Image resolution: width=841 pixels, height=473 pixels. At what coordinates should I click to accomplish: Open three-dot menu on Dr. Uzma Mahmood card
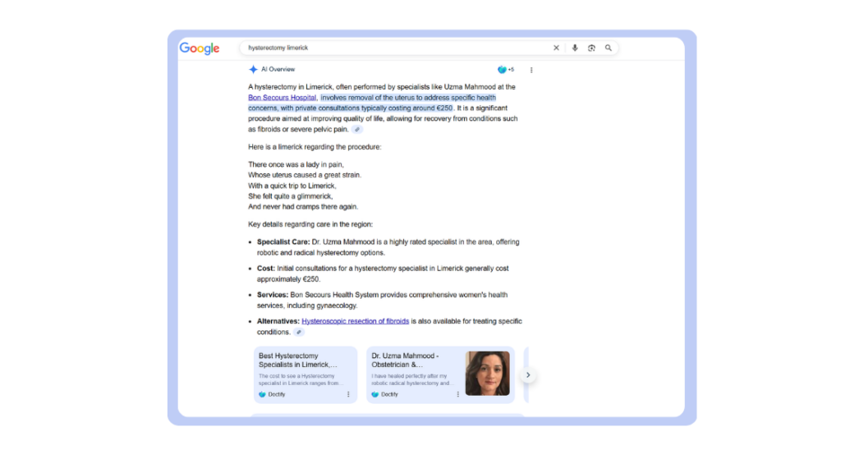coord(458,394)
